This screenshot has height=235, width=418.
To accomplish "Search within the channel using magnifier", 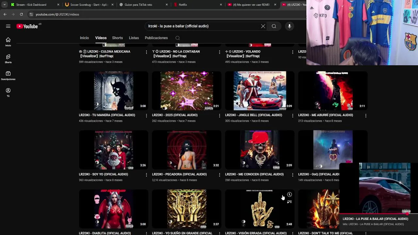I will tap(178, 38).
